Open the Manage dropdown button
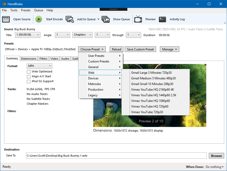 point(170,49)
